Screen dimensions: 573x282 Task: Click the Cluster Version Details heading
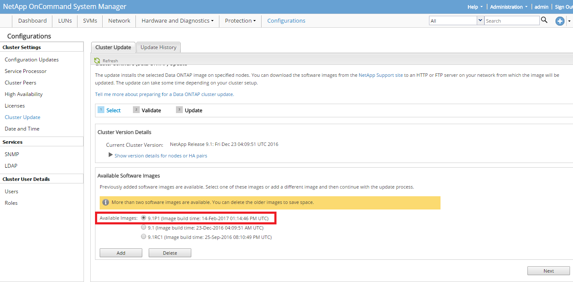pyautogui.click(x=124, y=132)
